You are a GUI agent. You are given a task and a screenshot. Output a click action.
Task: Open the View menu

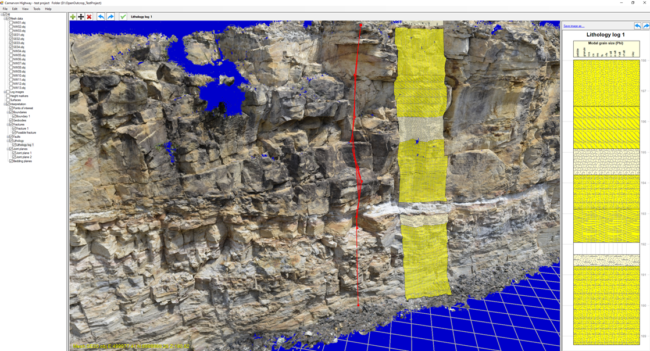tap(25, 9)
